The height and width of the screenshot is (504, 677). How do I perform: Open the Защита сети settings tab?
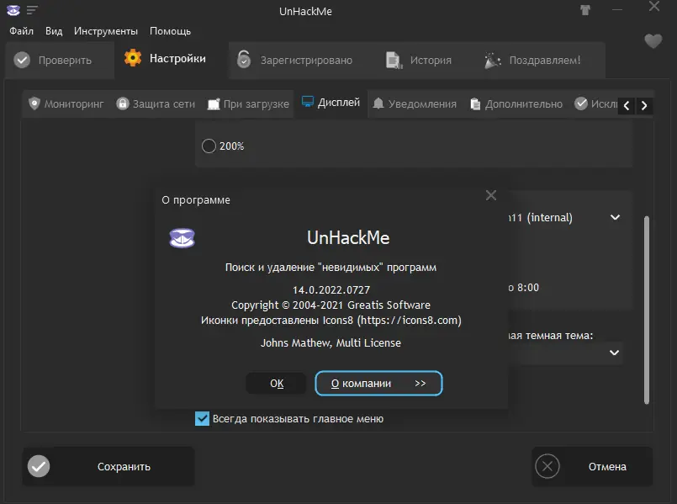pyautogui.click(x=156, y=103)
